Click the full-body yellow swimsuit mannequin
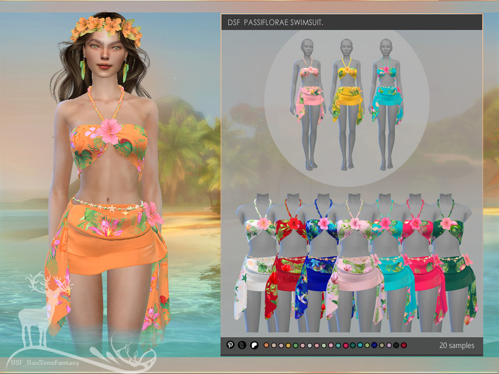Viewport: 499px width, 374px height. [x=347, y=104]
